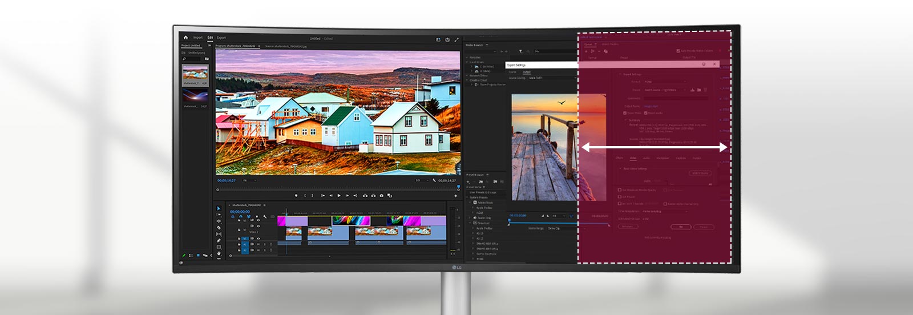Toggle Export Video checkbox in Export Settings
Viewport: 913px width, 315px height.
(625, 113)
